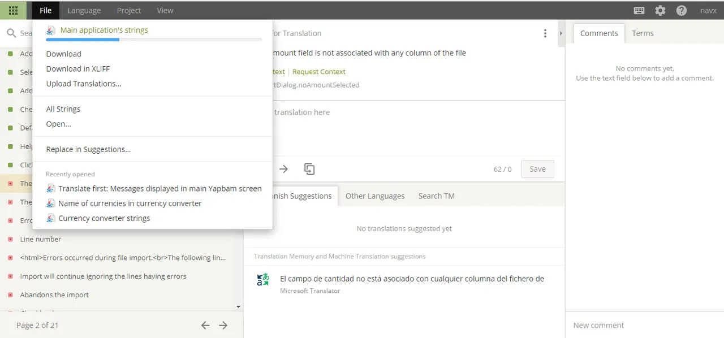Open the View menu
Screen dimensions: 724x338
click(x=165, y=10)
